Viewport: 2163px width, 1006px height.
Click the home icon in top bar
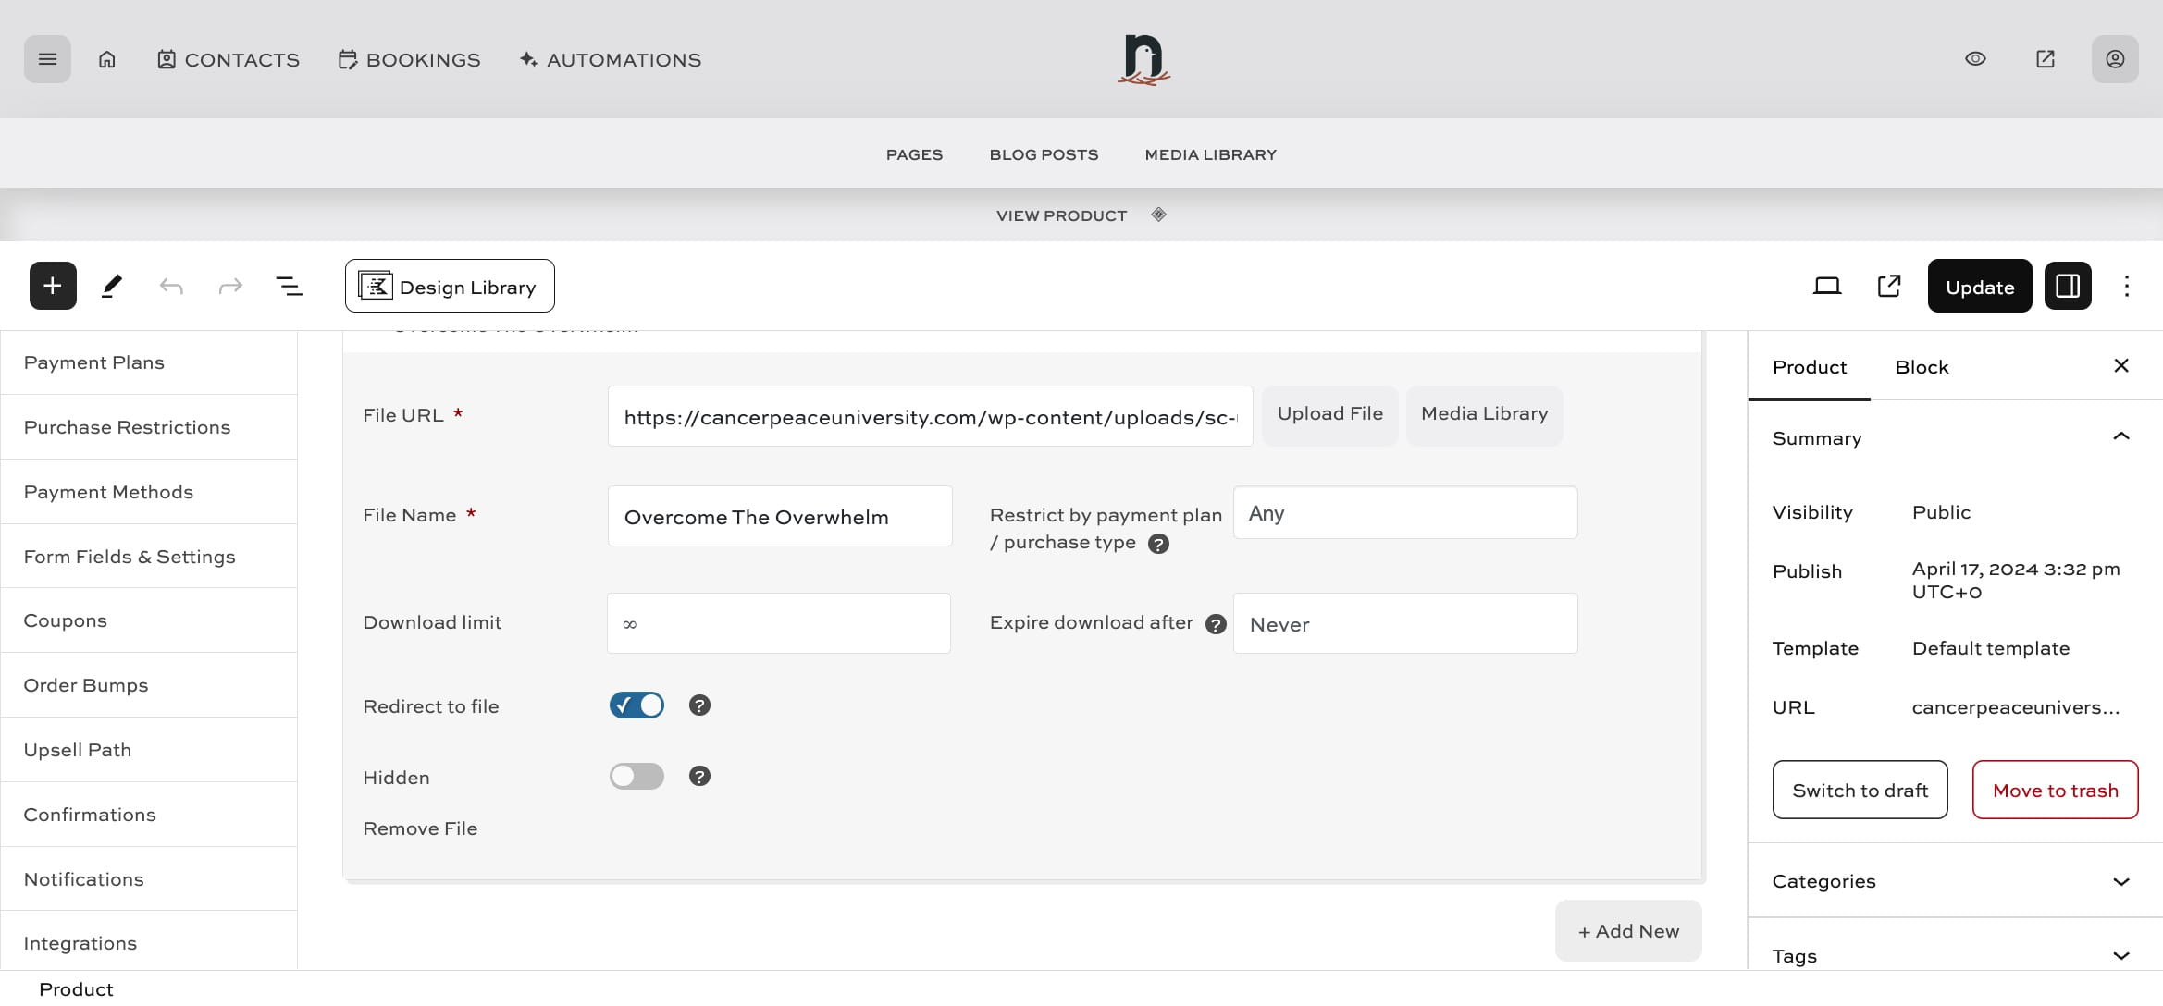pos(107,59)
